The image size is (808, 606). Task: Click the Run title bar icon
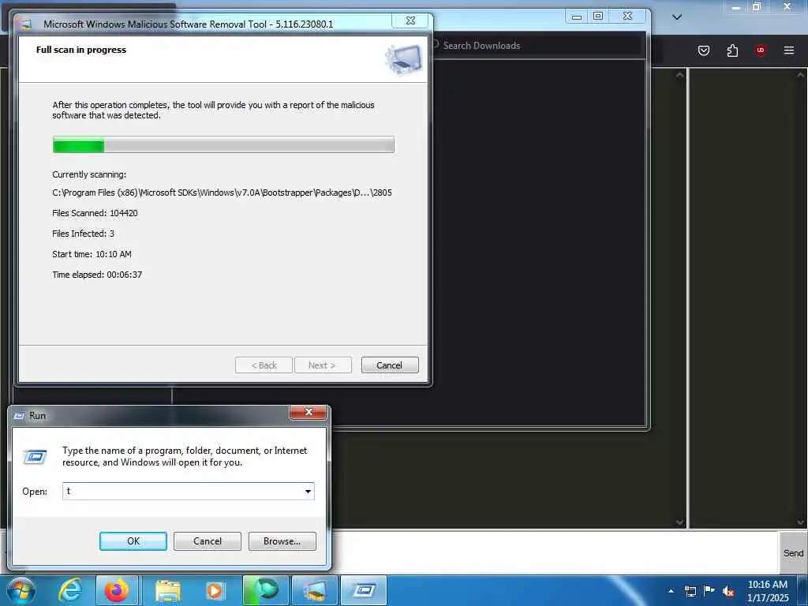tap(20, 416)
